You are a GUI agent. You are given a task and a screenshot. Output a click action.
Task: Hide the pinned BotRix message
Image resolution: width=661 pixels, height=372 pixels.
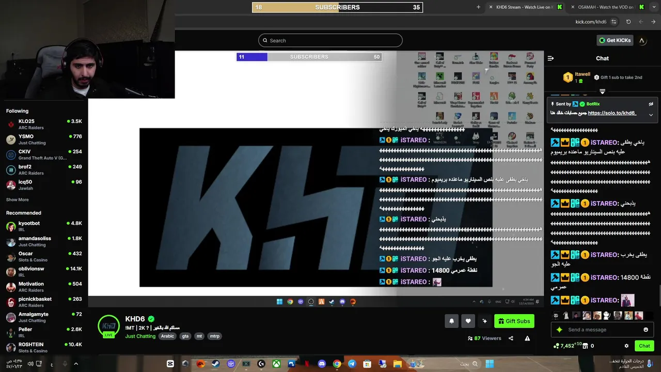[x=651, y=104]
